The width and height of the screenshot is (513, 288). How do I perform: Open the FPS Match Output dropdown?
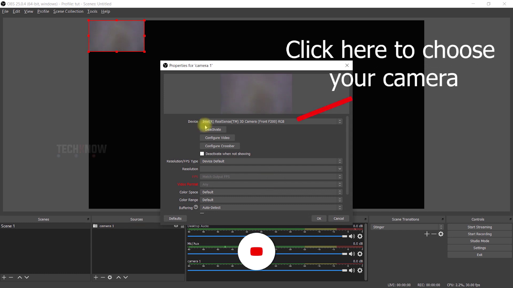coord(271,177)
